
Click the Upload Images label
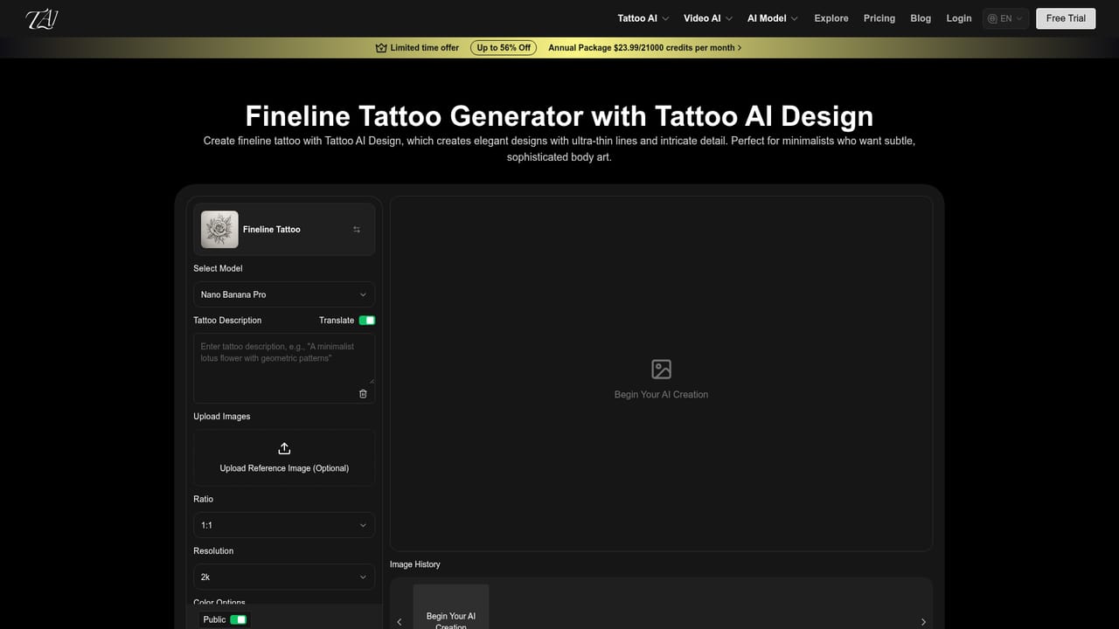pyautogui.click(x=222, y=417)
